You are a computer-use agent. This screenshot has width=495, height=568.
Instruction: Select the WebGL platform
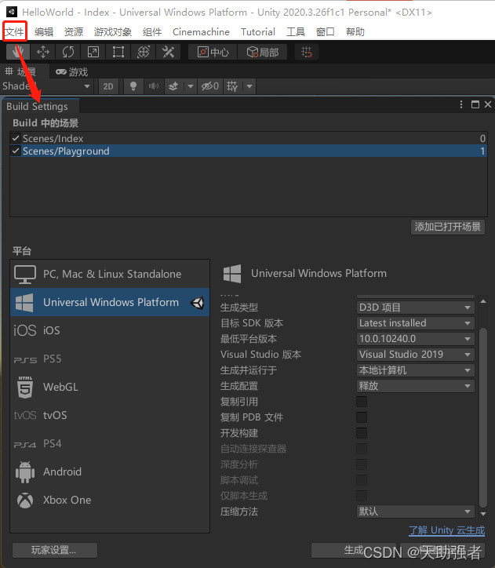110,387
